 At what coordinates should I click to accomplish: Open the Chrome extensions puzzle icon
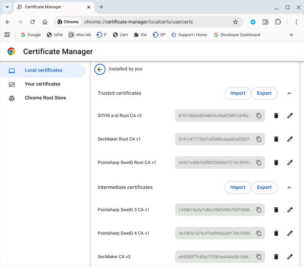coord(278,22)
